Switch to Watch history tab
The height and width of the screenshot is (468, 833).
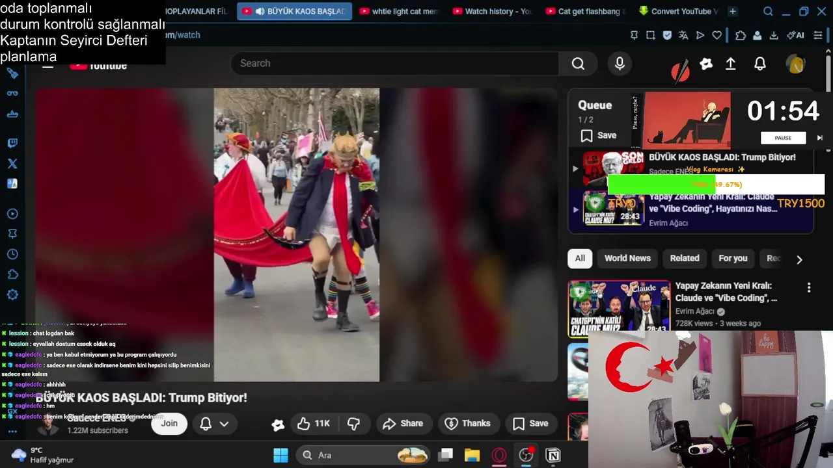[x=492, y=11]
